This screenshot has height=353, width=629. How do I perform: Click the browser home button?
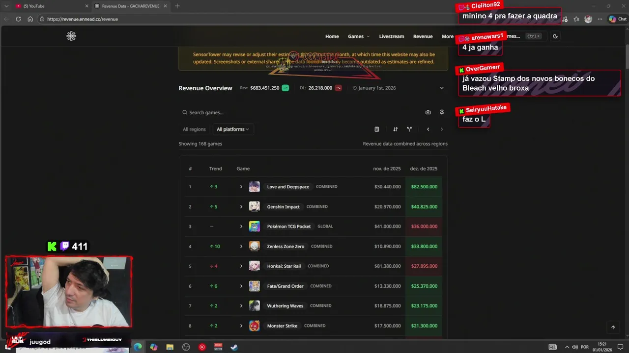coord(30,19)
